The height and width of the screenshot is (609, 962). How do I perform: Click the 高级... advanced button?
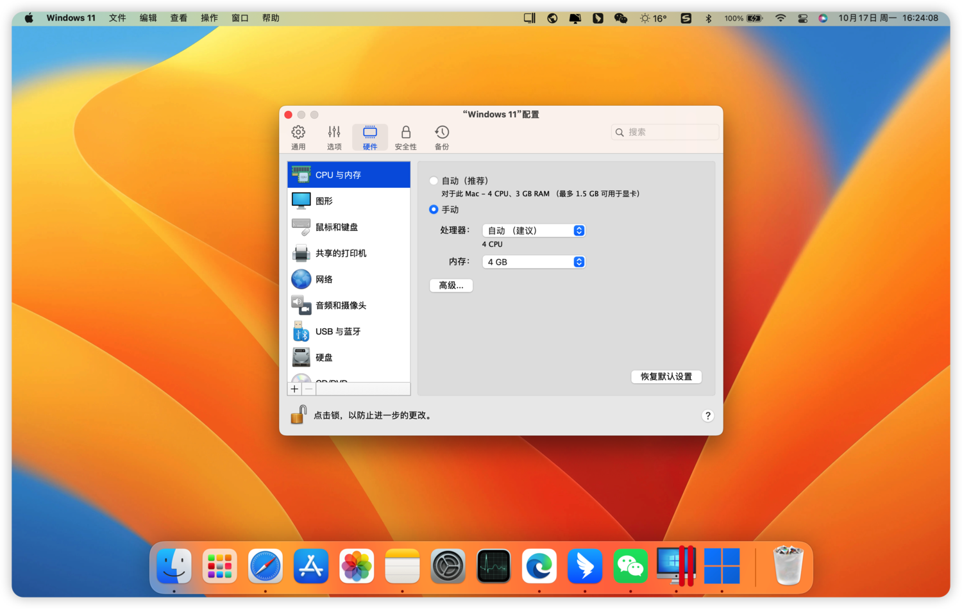tap(451, 285)
